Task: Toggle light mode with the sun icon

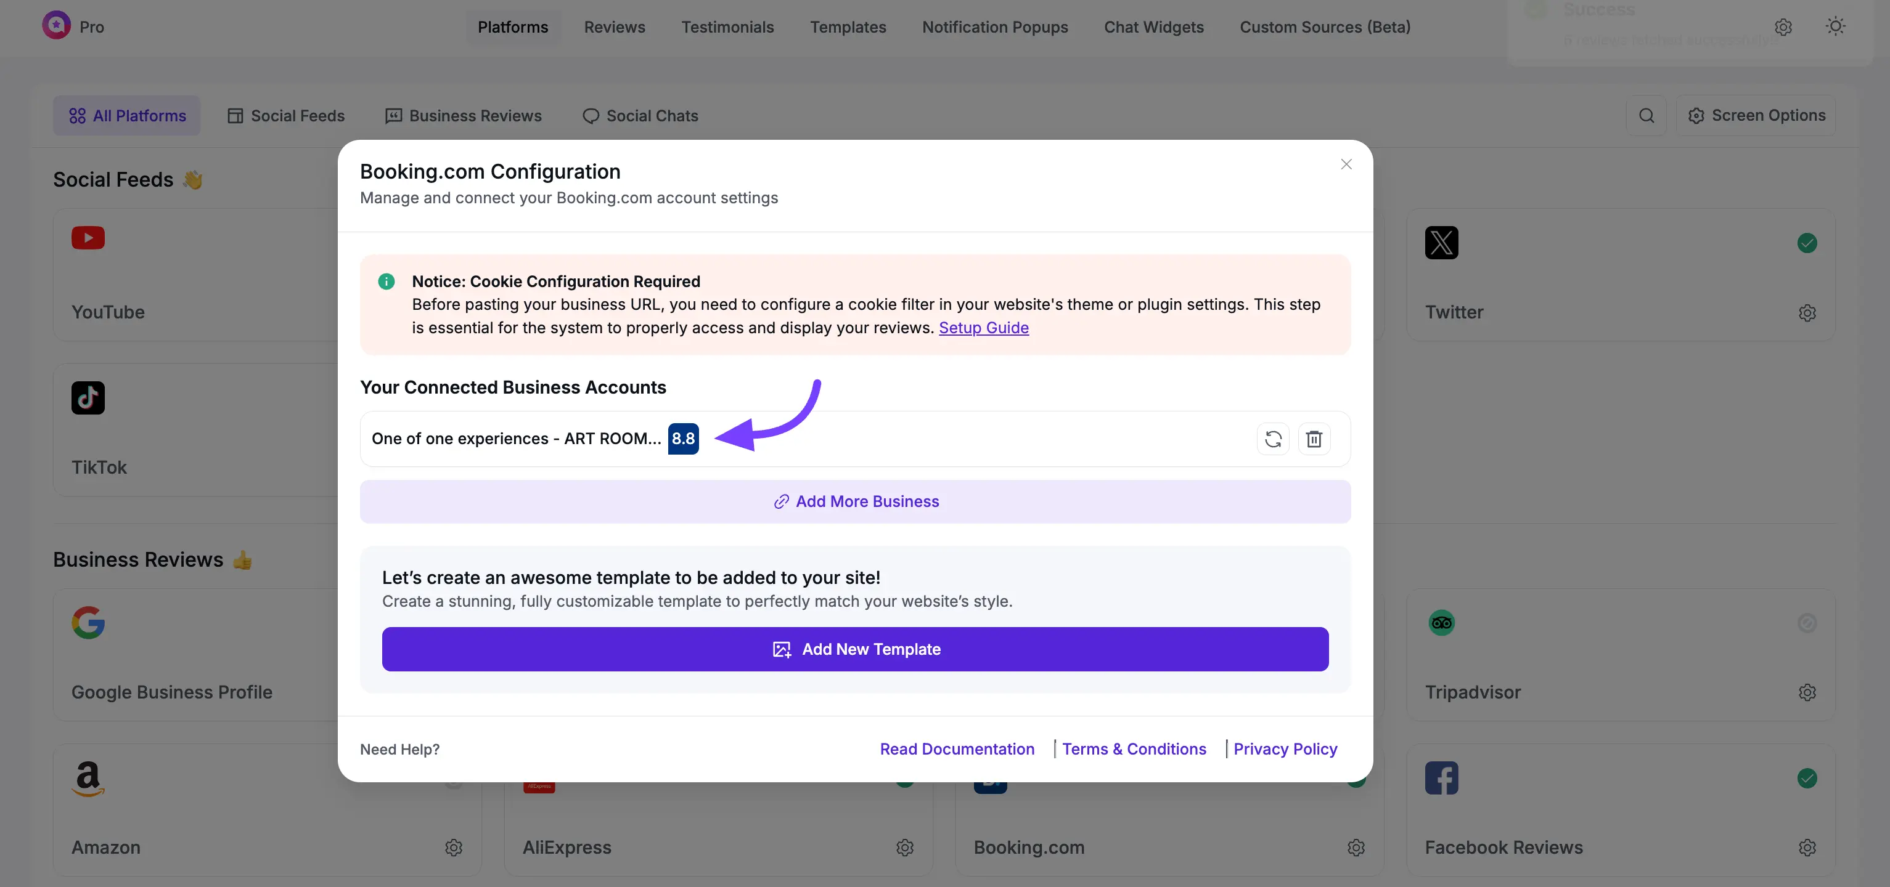Action: [x=1835, y=26]
